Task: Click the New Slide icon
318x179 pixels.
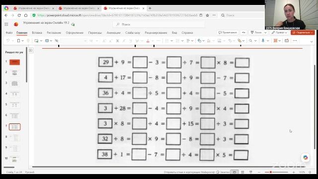Action: coord(36,41)
